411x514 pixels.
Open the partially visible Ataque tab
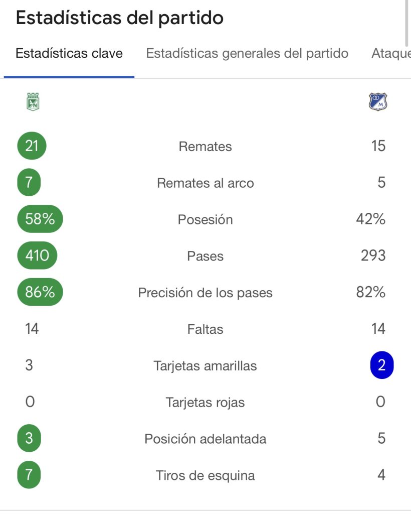(x=391, y=54)
